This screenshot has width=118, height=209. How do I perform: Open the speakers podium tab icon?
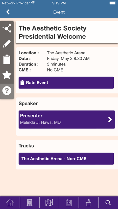[88, 203]
